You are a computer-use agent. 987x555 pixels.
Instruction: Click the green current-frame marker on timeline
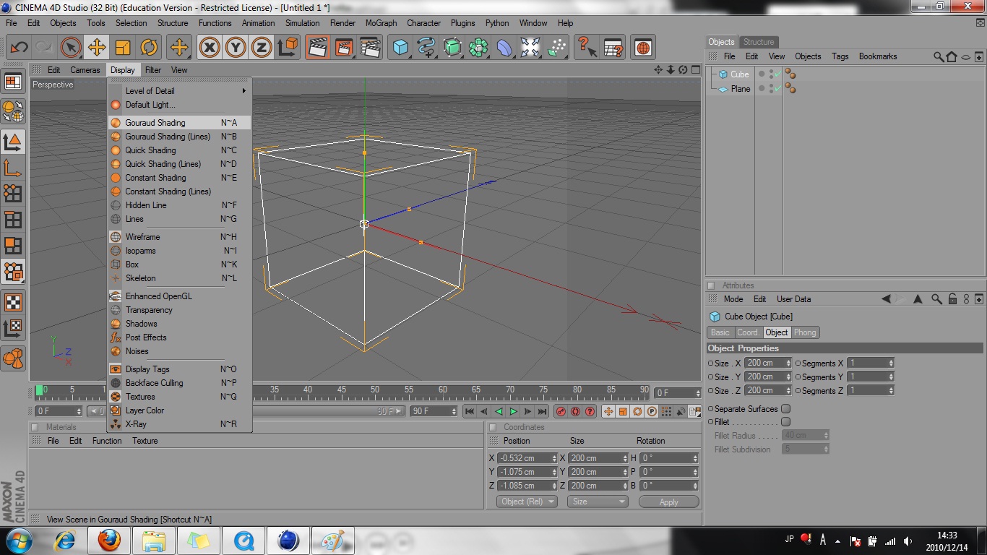click(x=39, y=390)
